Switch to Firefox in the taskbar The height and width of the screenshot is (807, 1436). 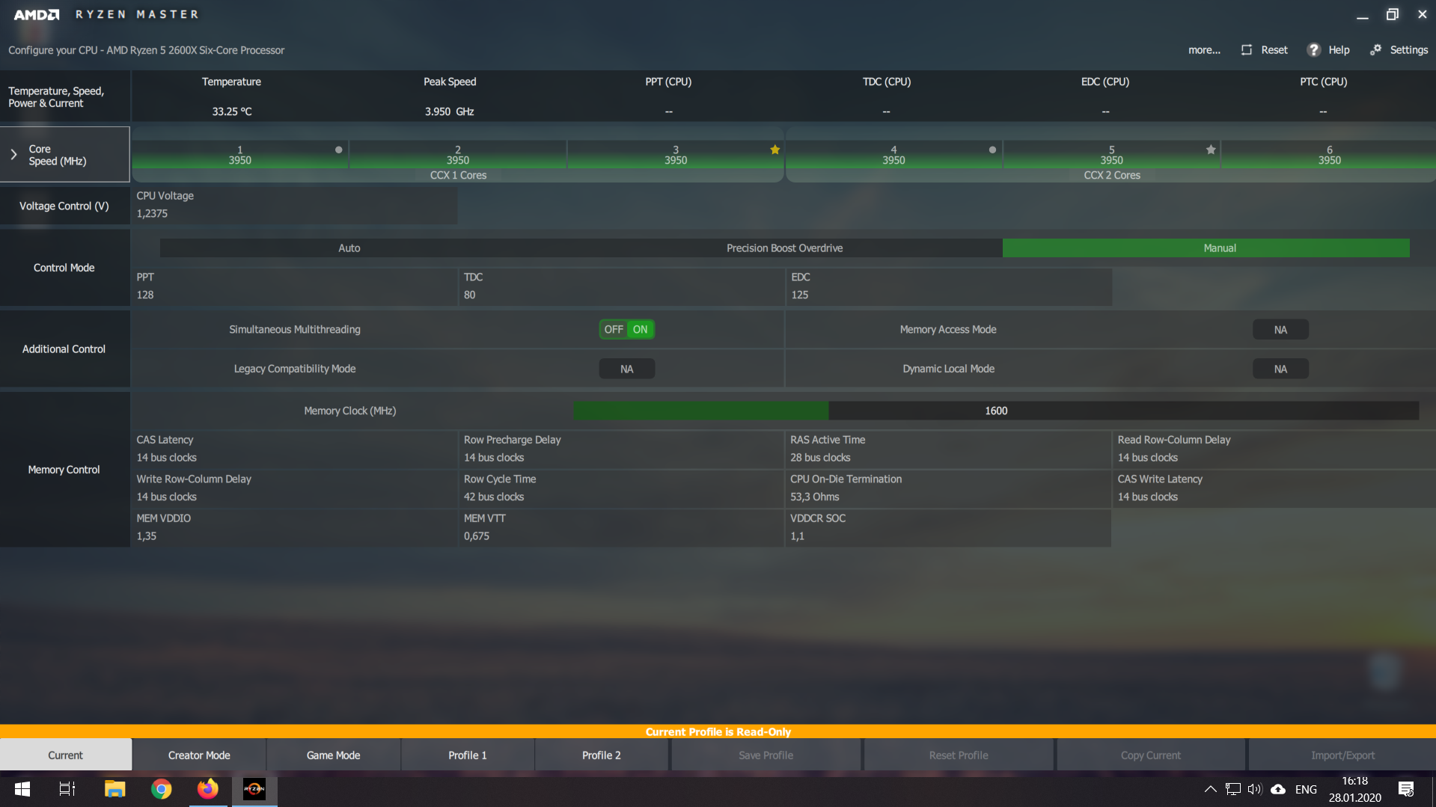pyautogui.click(x=207, y=789)
